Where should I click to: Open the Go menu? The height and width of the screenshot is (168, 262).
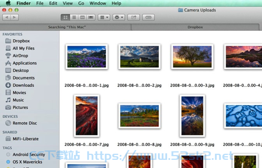tap(81, 3)
